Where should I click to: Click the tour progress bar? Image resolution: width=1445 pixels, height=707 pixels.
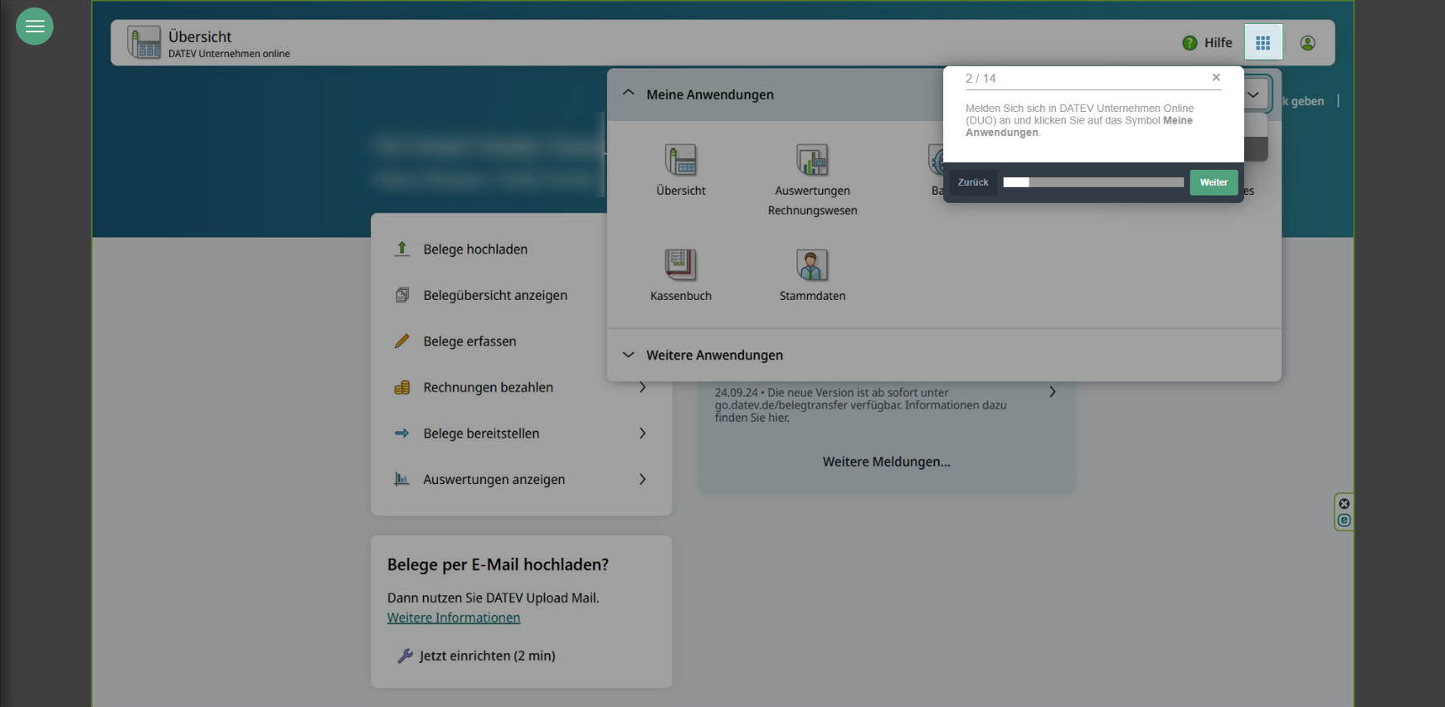[x=1092, y=182]
